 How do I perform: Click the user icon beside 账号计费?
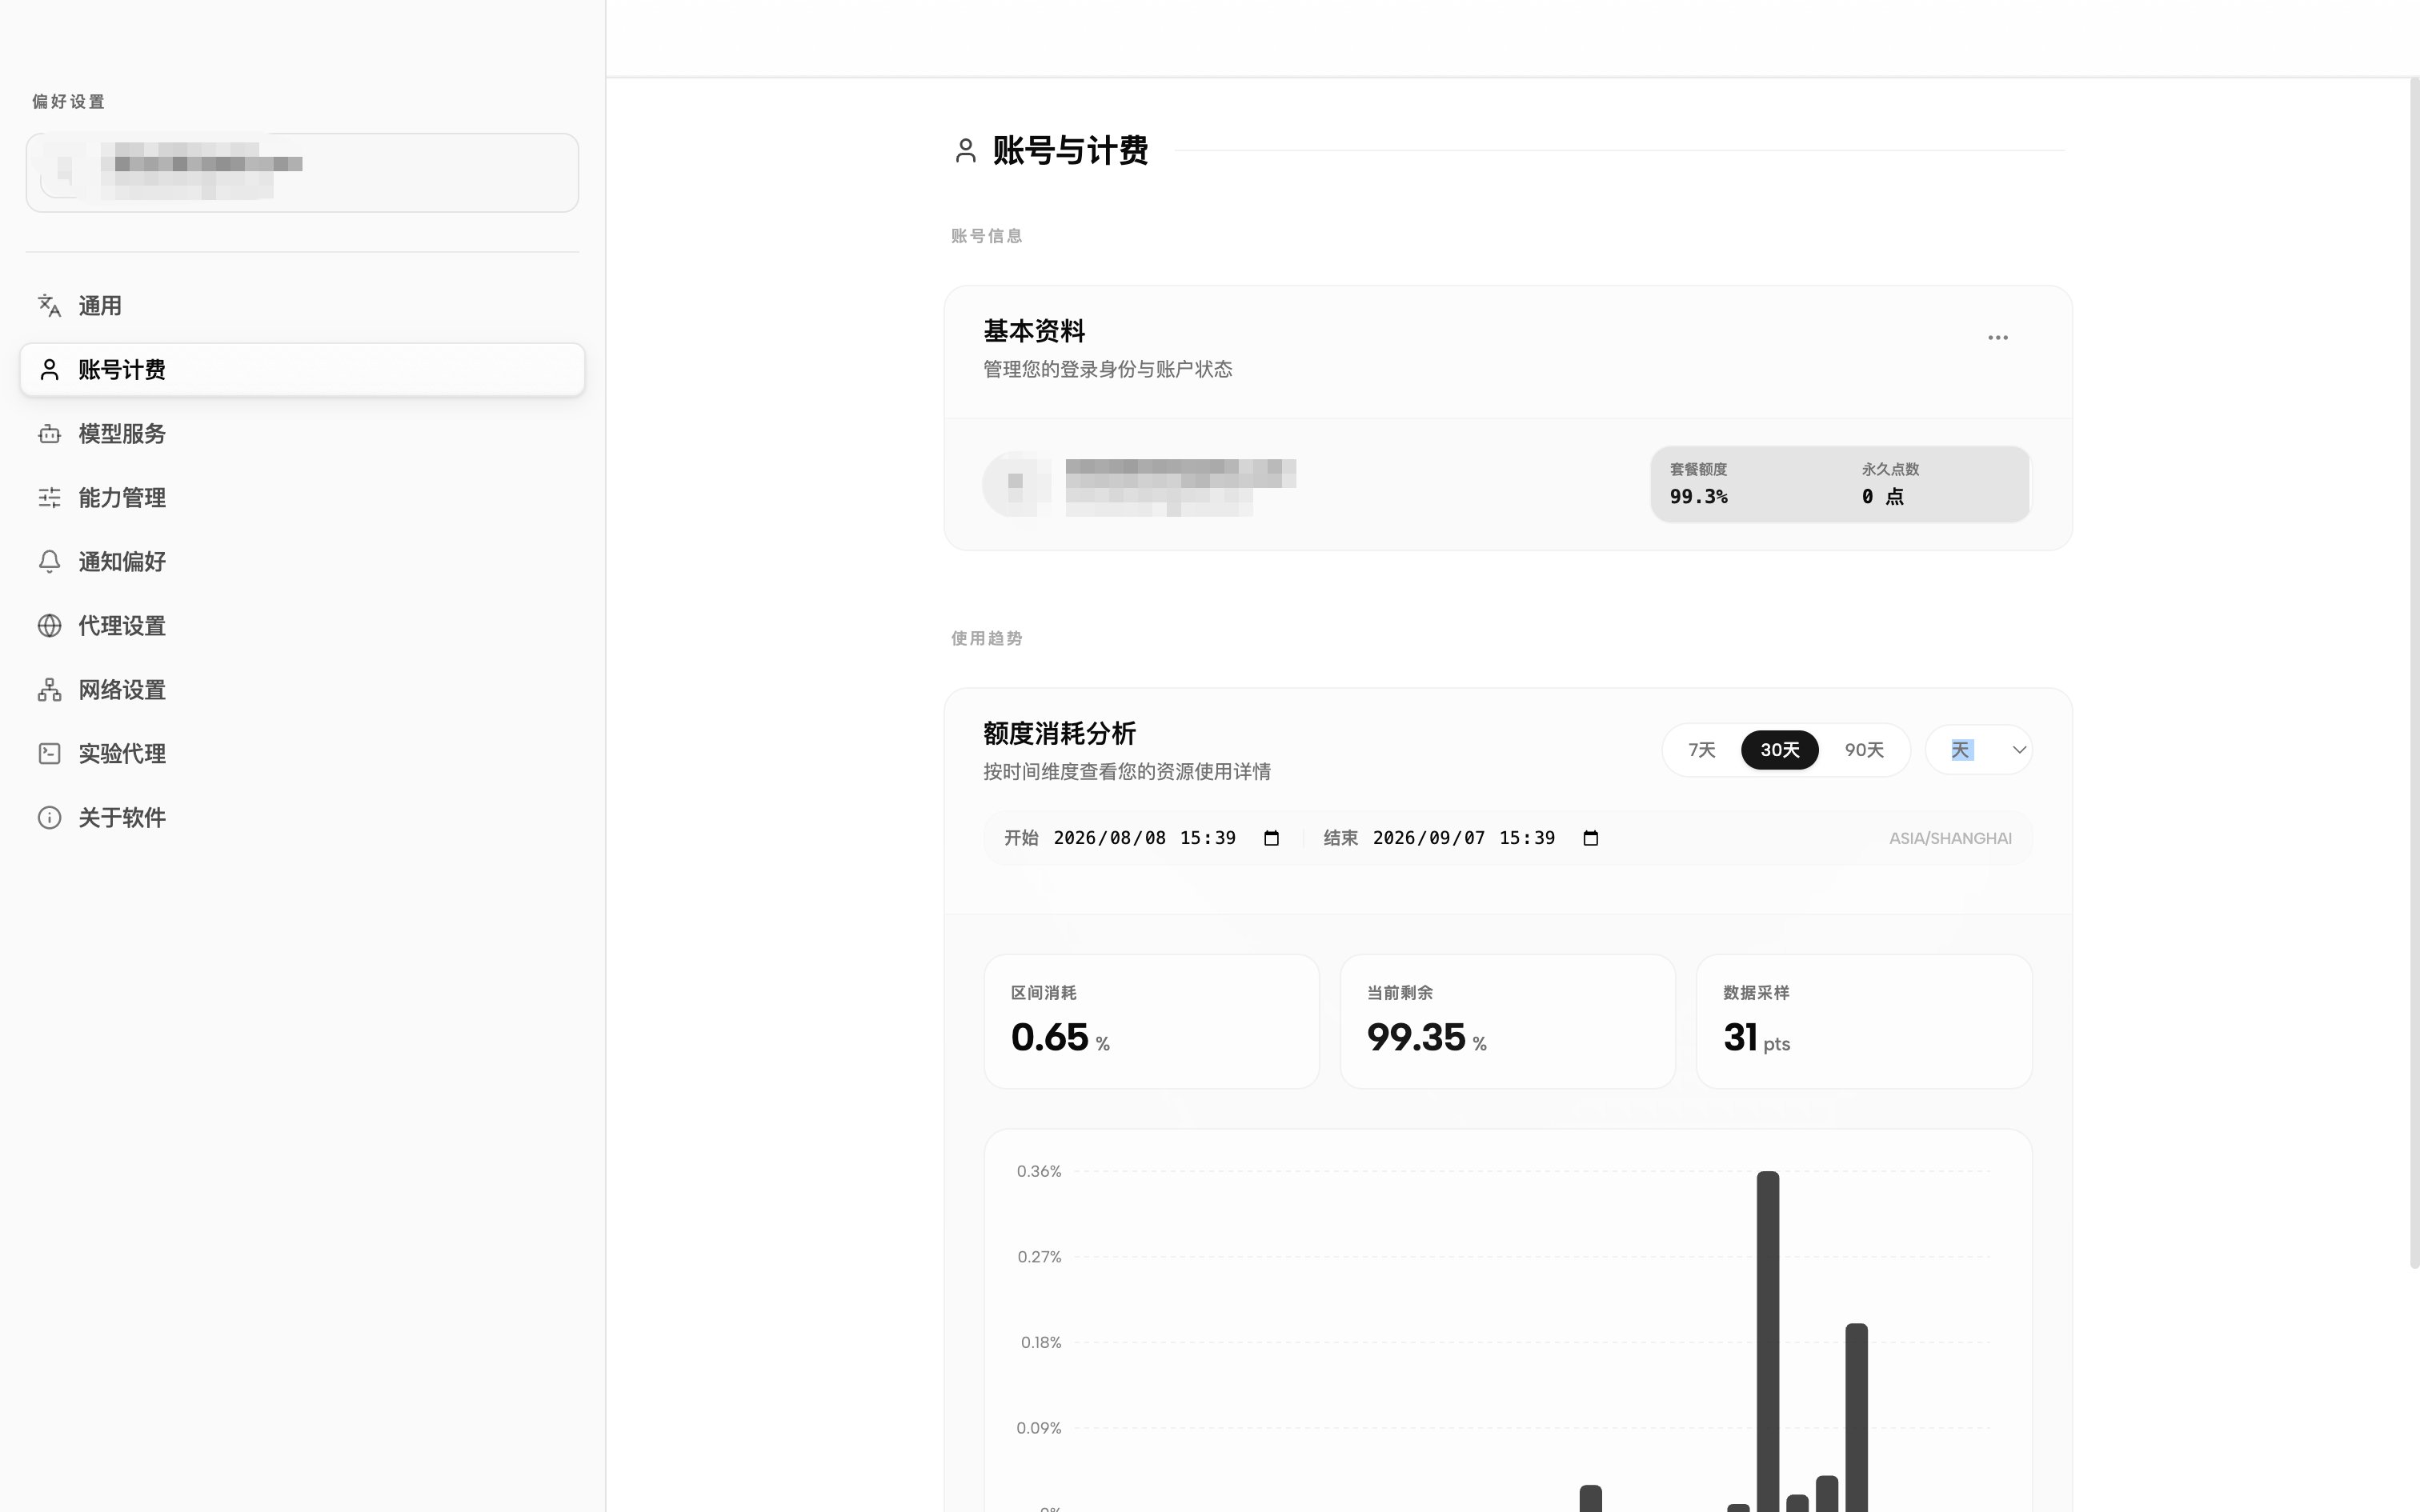point(49,370)
